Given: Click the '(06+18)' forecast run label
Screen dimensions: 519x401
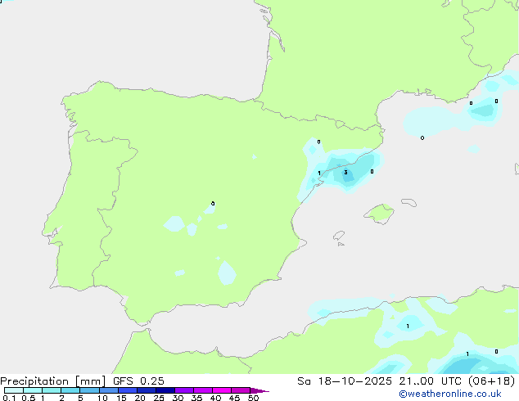Looking at the screenshot, I should (492, 381).
